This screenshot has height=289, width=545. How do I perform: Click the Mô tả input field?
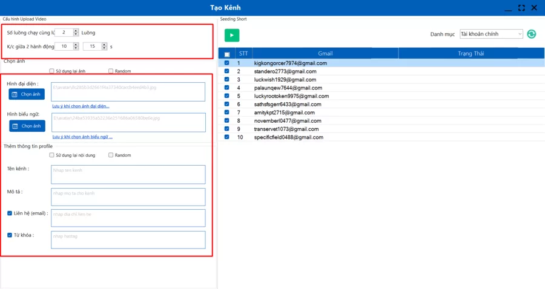[128, 197]
